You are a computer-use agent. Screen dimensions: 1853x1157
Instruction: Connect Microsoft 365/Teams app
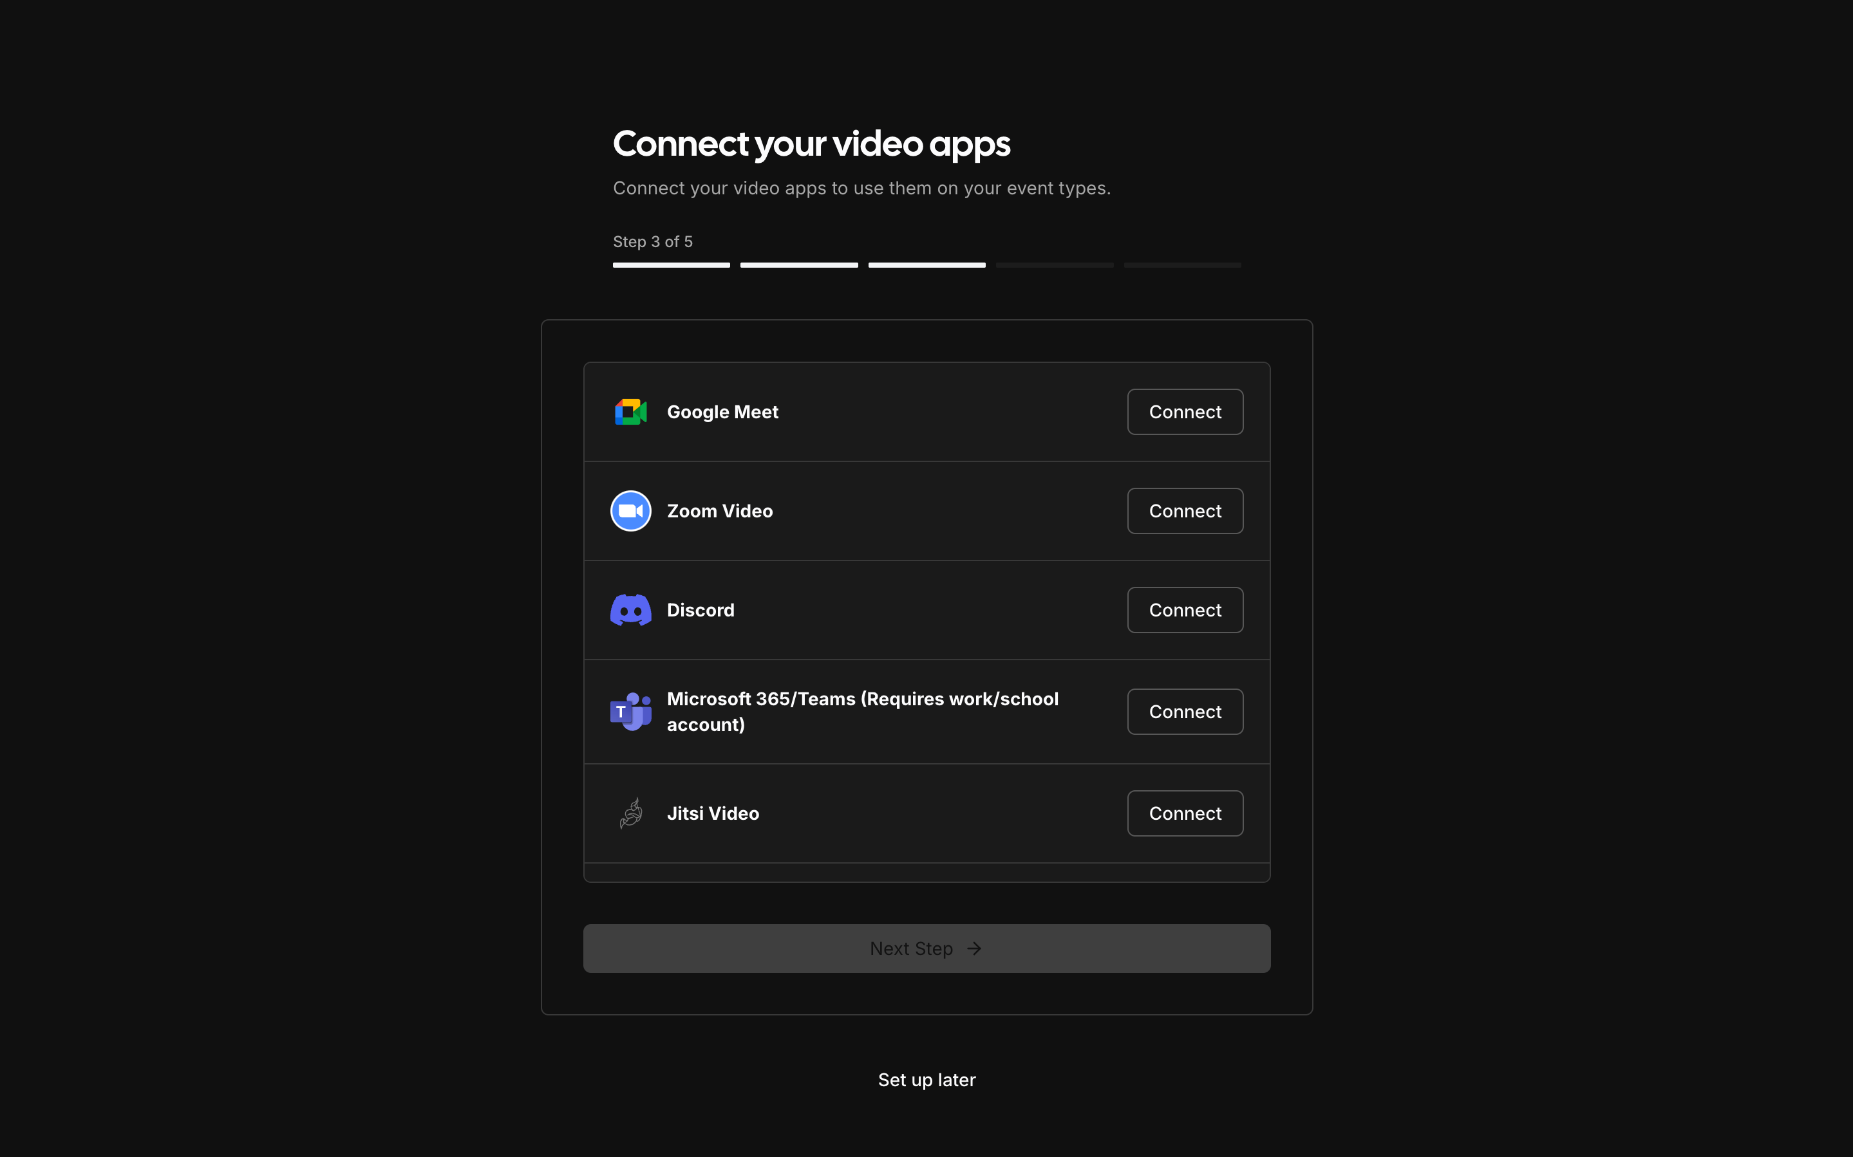(x=1184, y=712)
